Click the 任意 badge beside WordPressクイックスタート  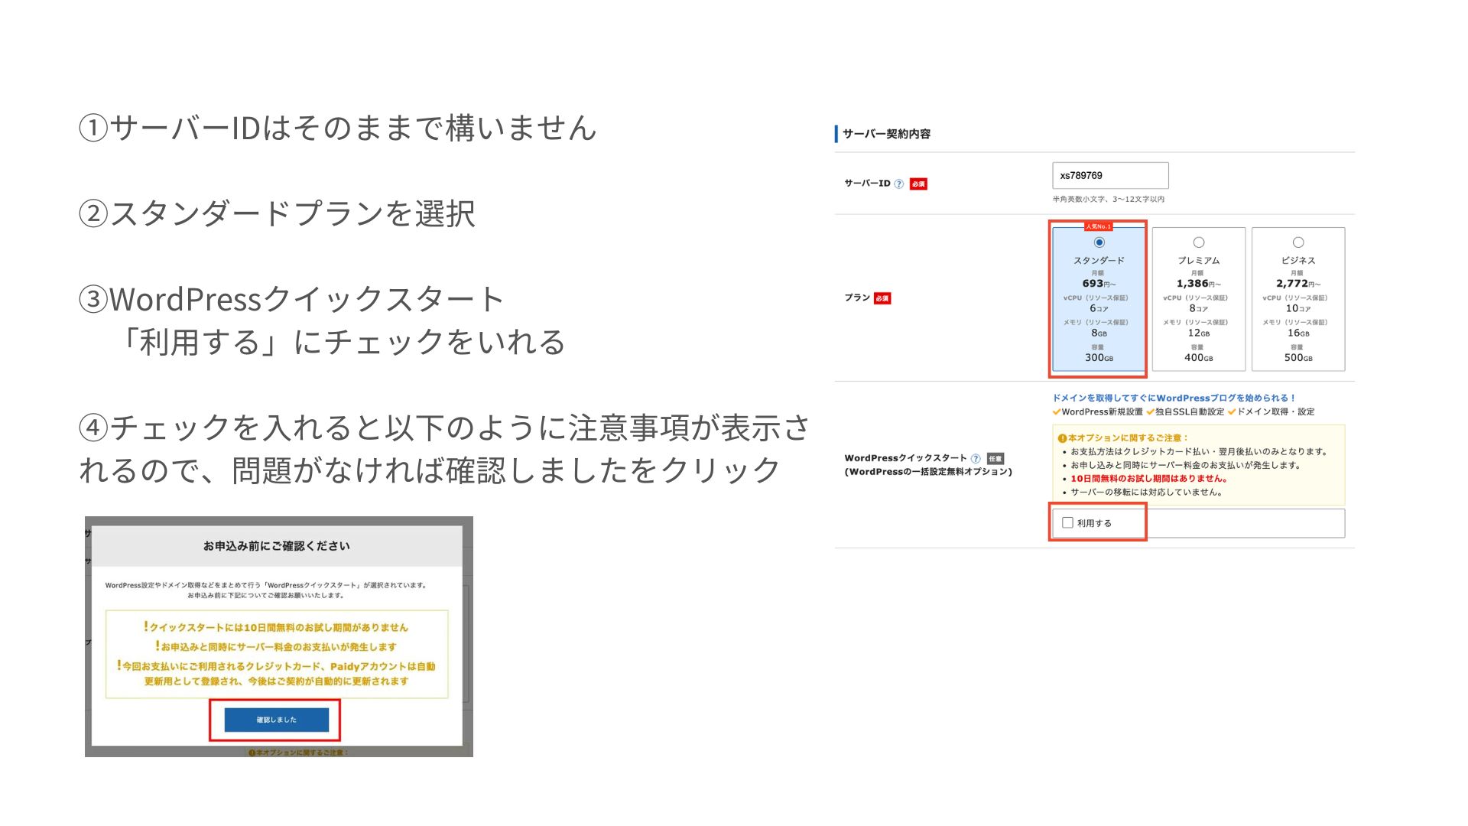996,459
